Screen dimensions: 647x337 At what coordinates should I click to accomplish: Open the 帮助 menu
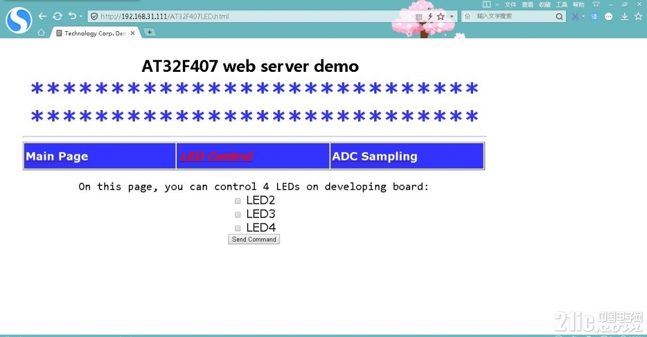(579, 5)
